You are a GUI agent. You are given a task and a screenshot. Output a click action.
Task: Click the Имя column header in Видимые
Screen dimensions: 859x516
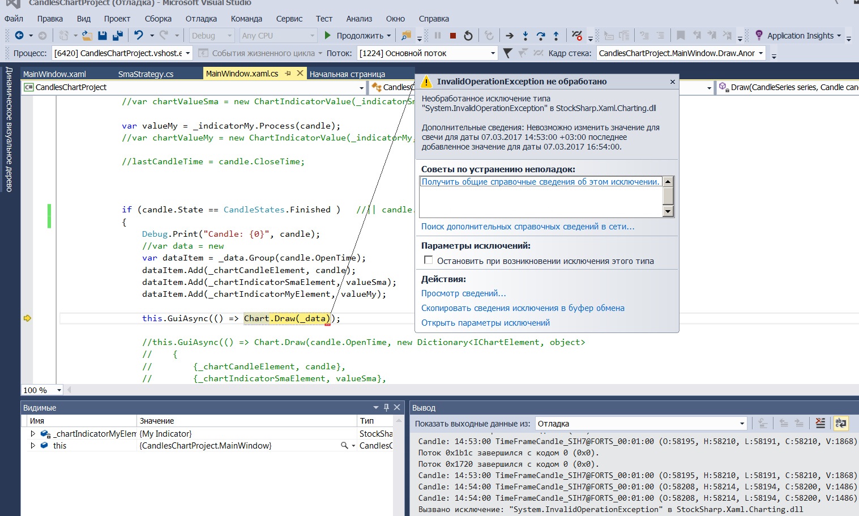tap(82, 421)
